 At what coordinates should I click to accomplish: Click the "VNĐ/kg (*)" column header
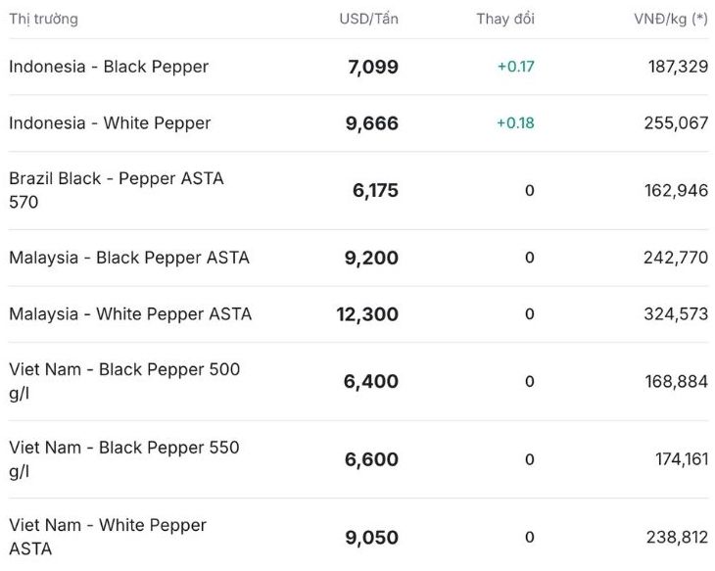click(x=671, y=19)
